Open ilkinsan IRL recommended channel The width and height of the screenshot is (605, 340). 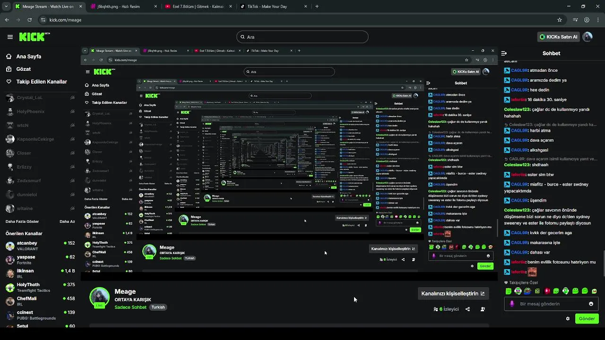pyautogui.click(x=40, y=273)
